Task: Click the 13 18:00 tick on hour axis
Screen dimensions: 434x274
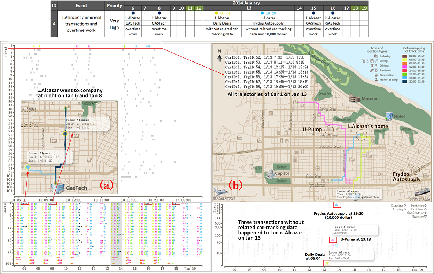Action: tap(128, 200)
